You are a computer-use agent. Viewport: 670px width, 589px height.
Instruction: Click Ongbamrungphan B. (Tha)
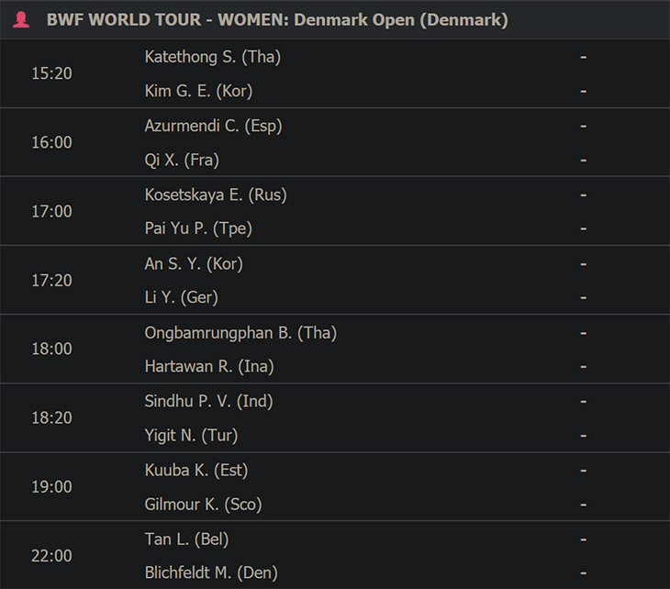240,333
